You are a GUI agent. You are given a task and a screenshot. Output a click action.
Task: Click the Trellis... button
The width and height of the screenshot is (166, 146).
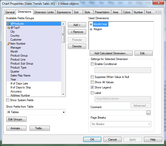40,128
